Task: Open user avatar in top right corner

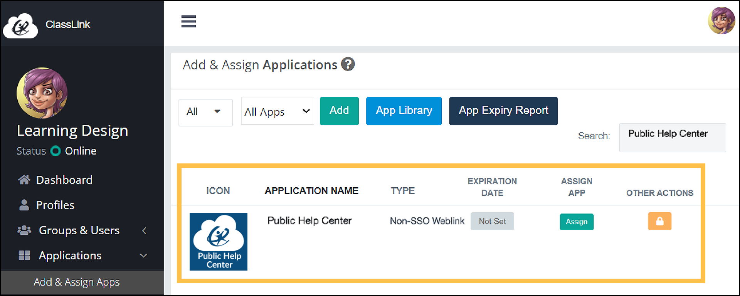Action: [721, 21]
